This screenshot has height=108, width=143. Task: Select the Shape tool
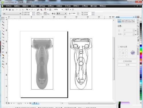tap(3, 22)
